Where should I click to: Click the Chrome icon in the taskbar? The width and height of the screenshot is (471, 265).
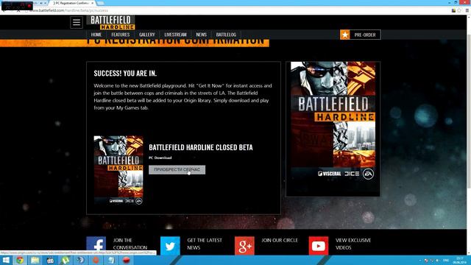click(x=20, y=260)
